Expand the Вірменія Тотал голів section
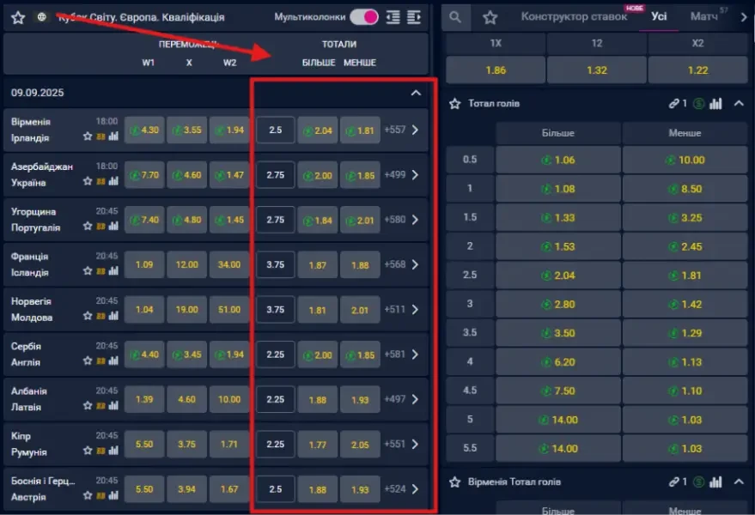 [738, 482]
